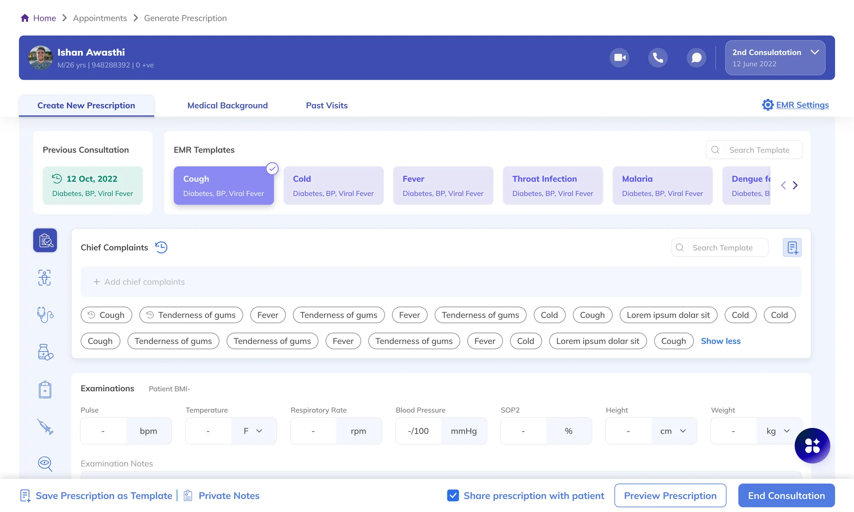Select partially visible Dengue template card
This screenshot has height=512, width=854.
(746, 185)
